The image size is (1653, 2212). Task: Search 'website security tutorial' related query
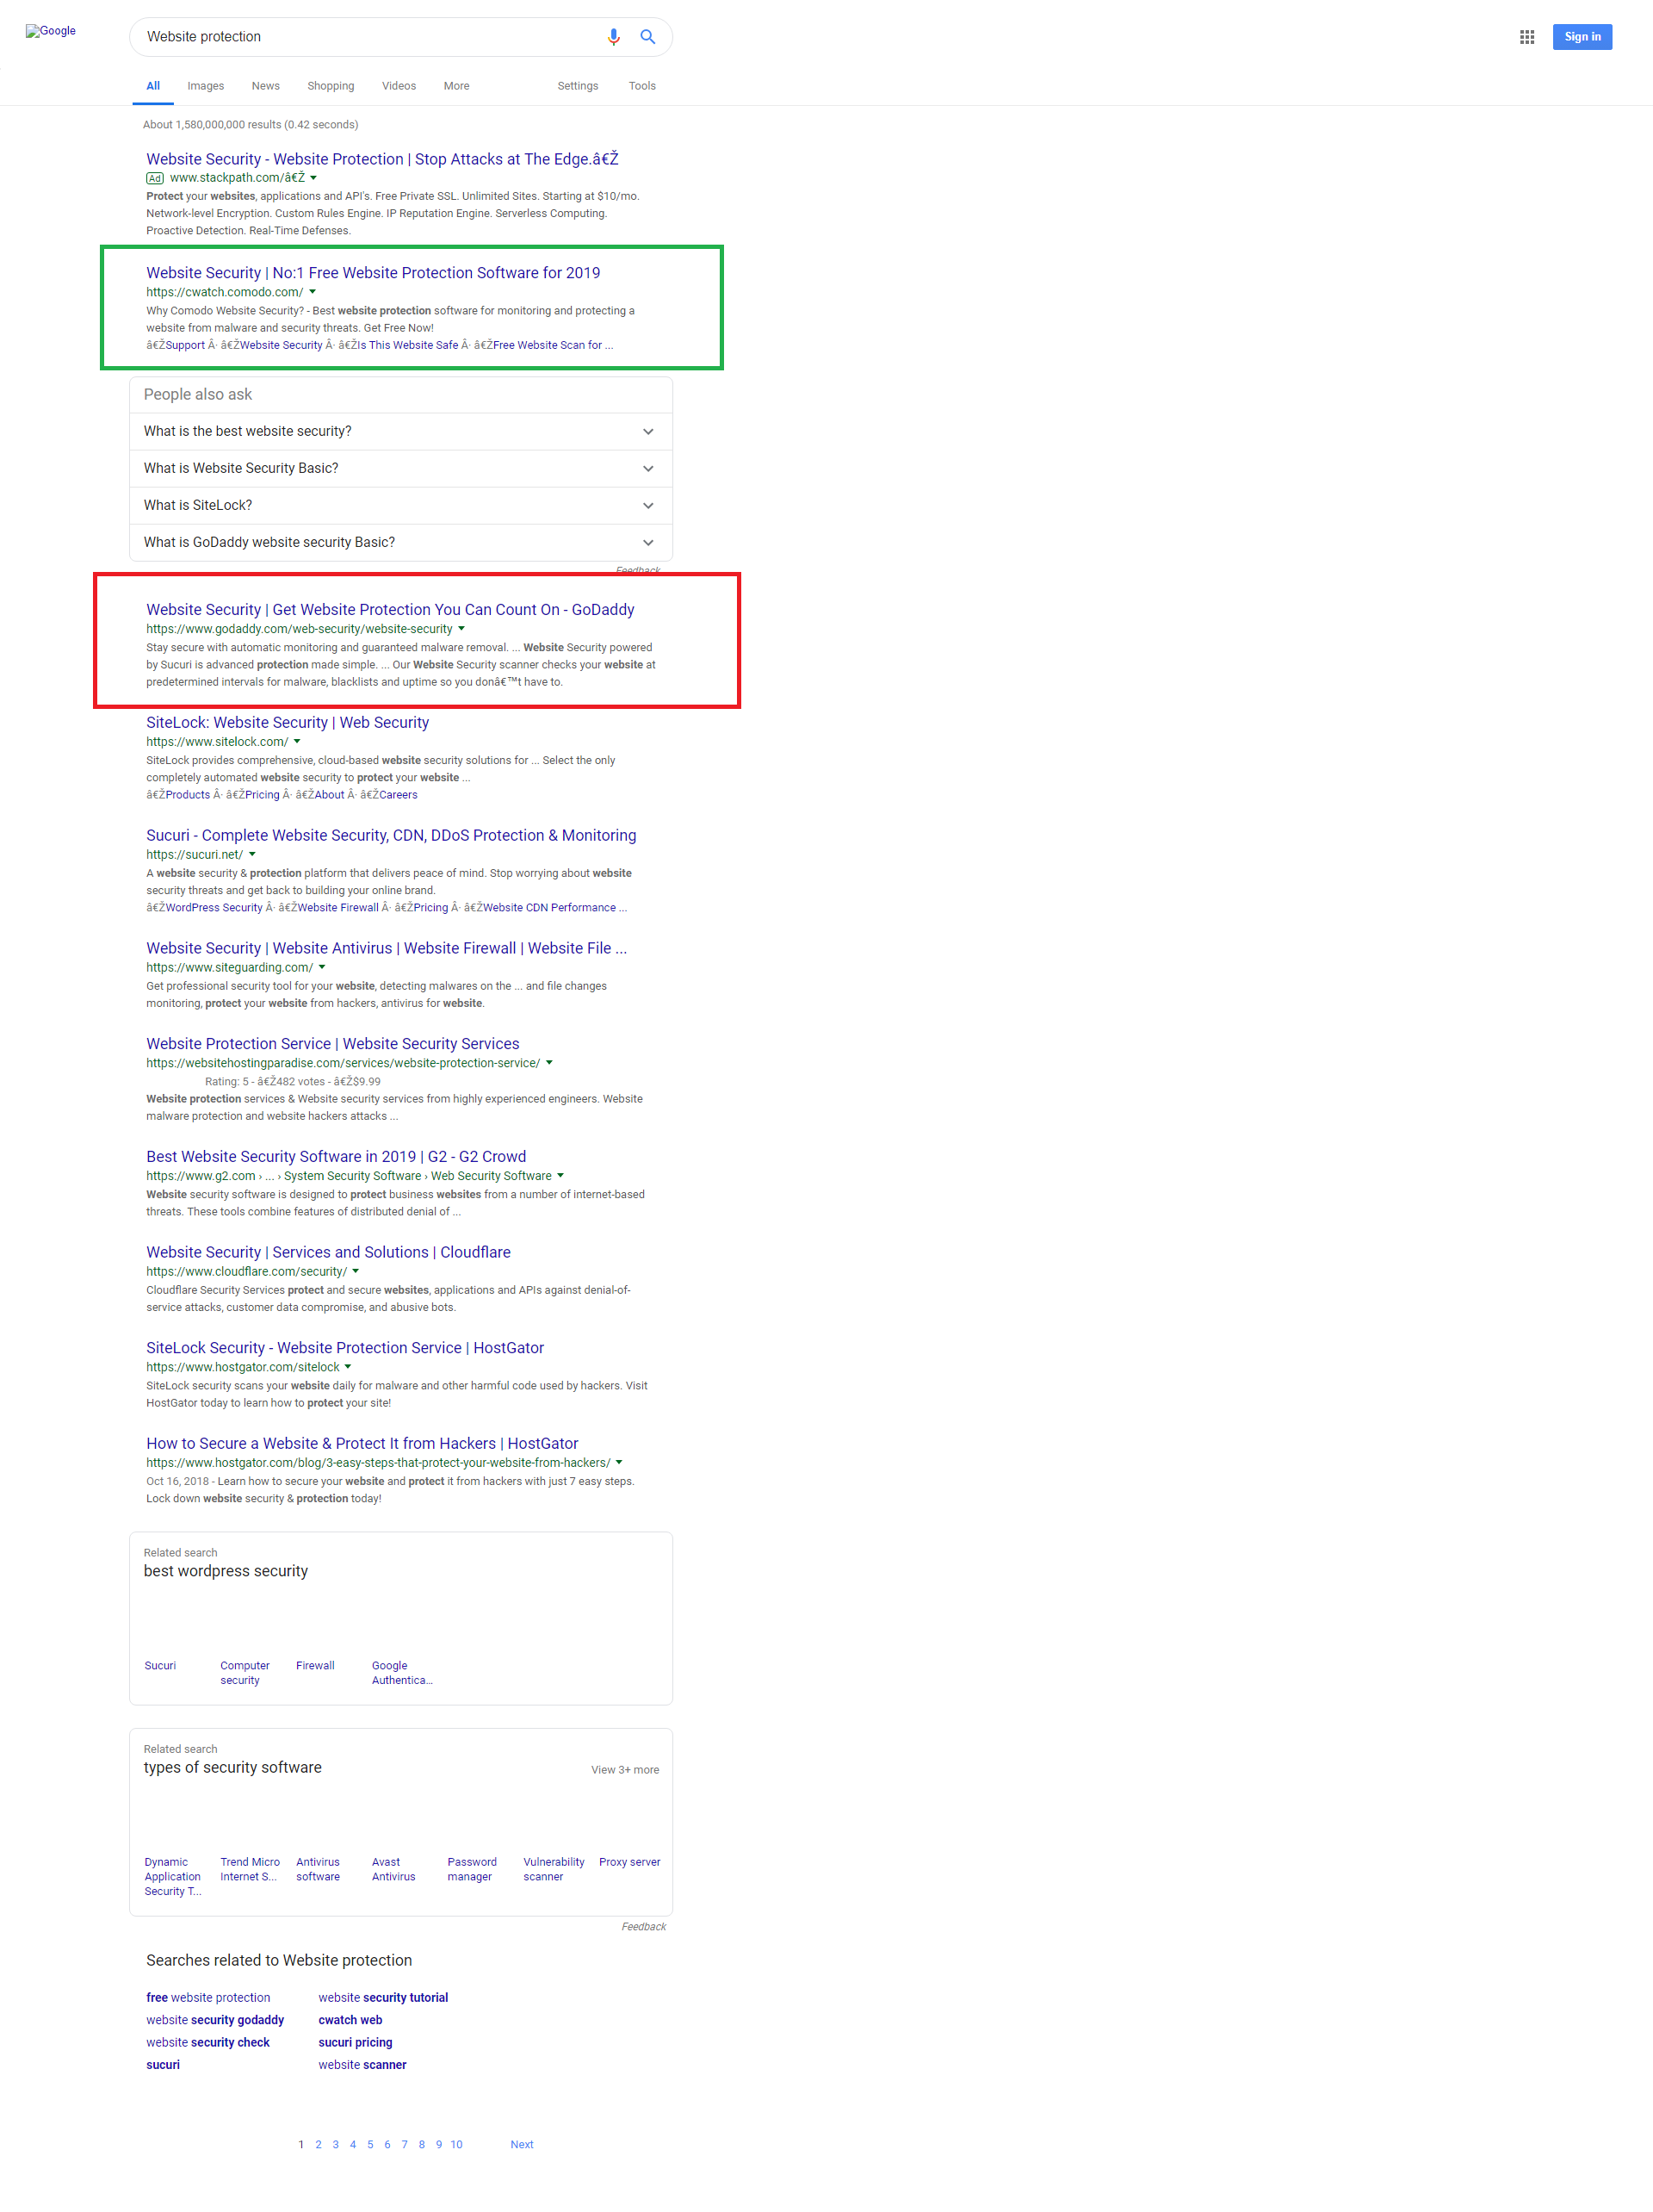coord(383,1998)
